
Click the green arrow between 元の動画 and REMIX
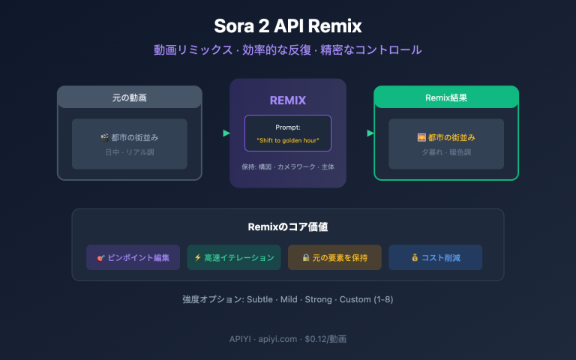tap(226, 133)
